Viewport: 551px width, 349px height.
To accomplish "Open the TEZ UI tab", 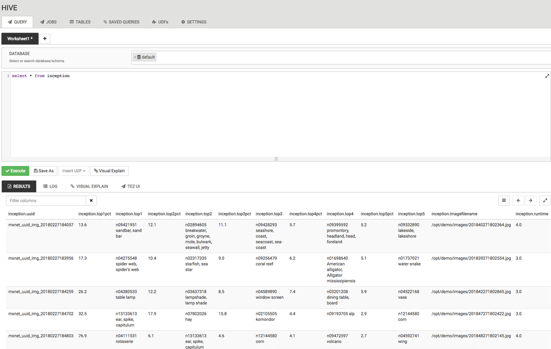I will [x=130, y=186].
